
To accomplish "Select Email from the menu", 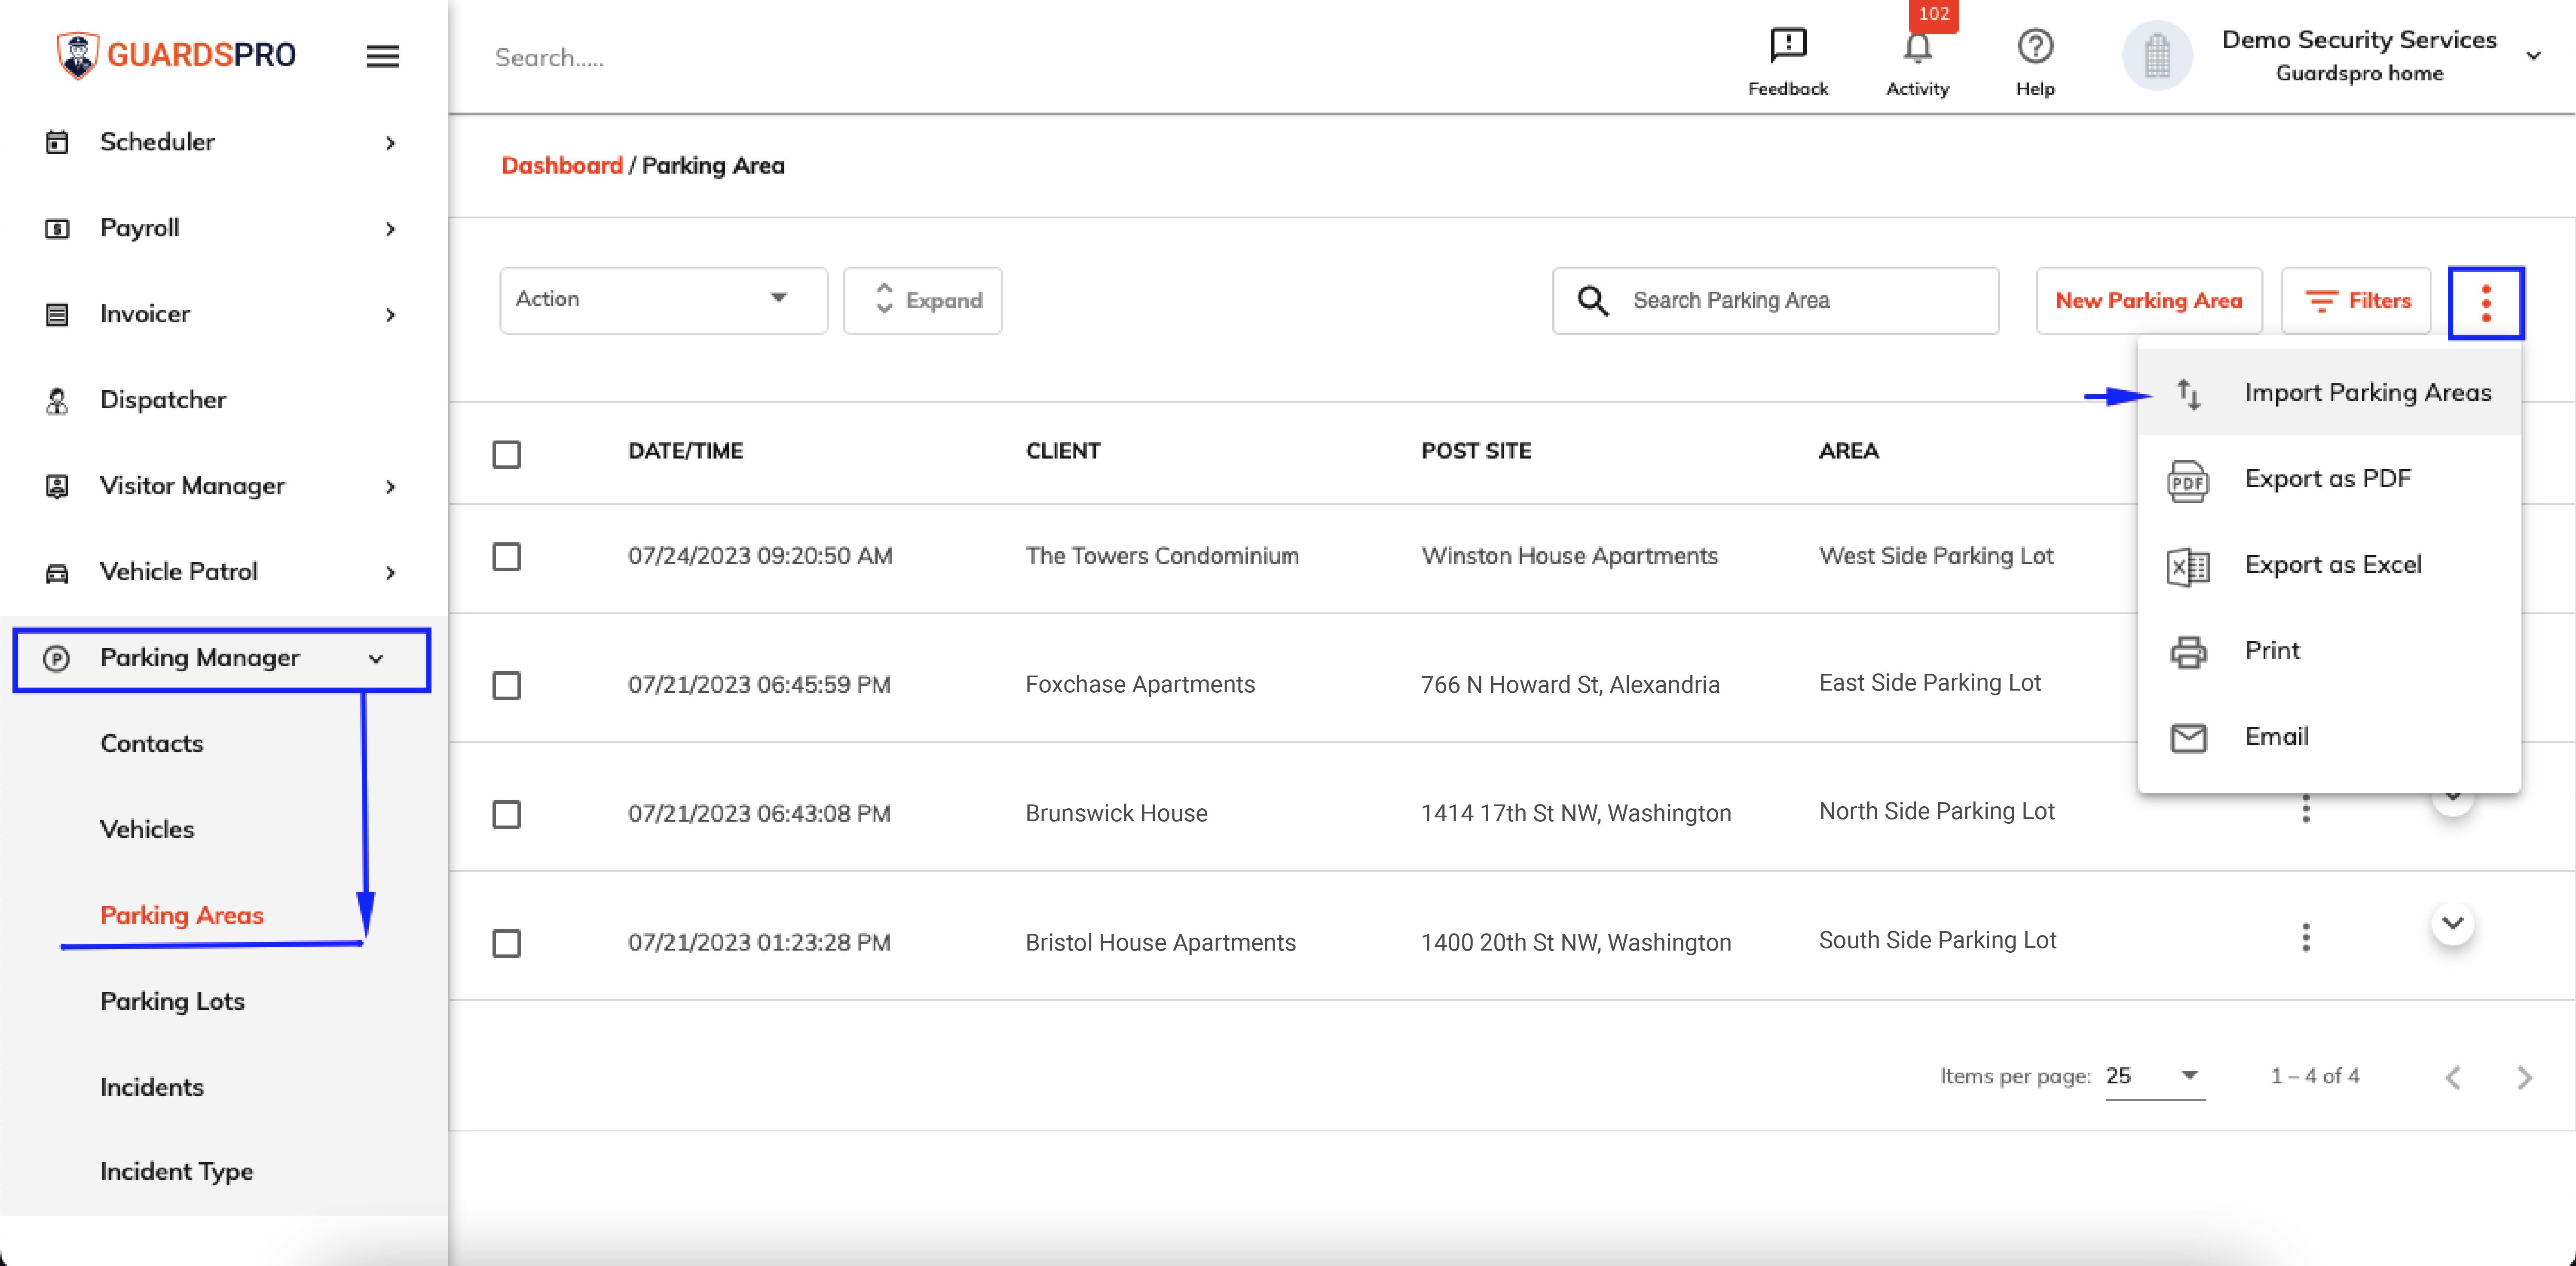I will tap(2329, 737).
